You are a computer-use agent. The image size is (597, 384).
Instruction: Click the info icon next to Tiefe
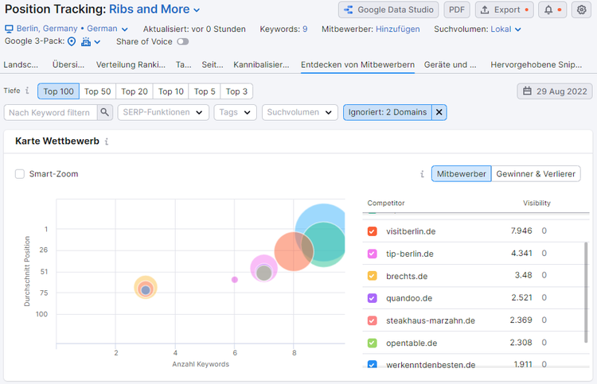27,91
